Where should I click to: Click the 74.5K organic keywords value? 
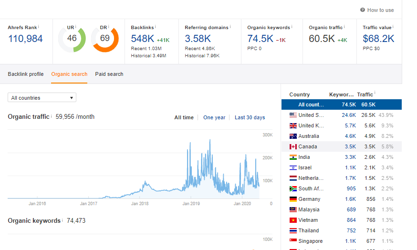260,39
